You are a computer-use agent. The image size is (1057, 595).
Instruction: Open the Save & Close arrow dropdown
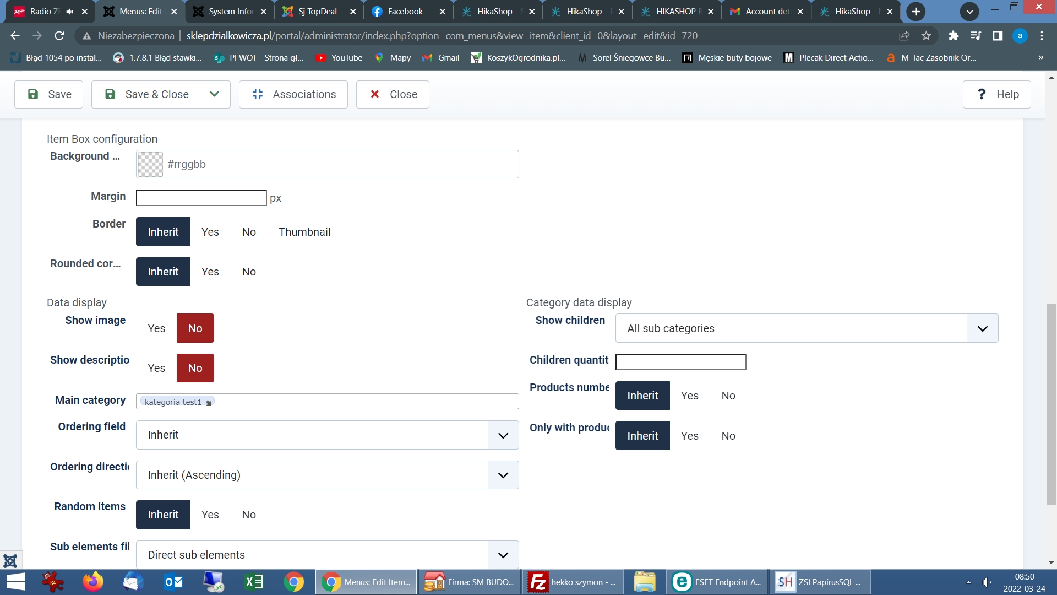(x=214, y=94)
